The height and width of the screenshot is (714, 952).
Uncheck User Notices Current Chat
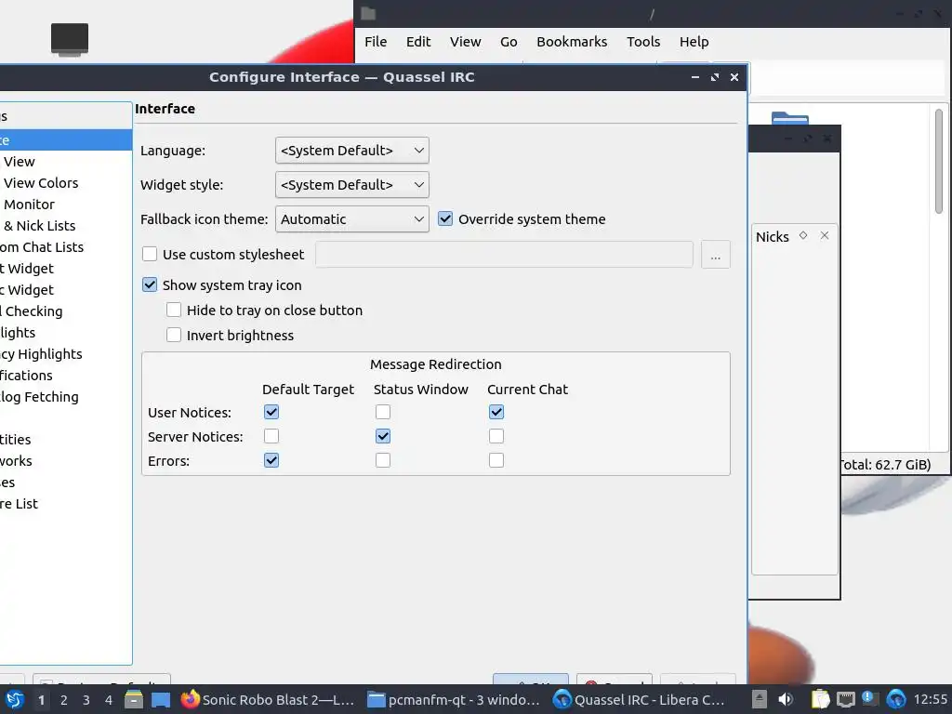496,412
